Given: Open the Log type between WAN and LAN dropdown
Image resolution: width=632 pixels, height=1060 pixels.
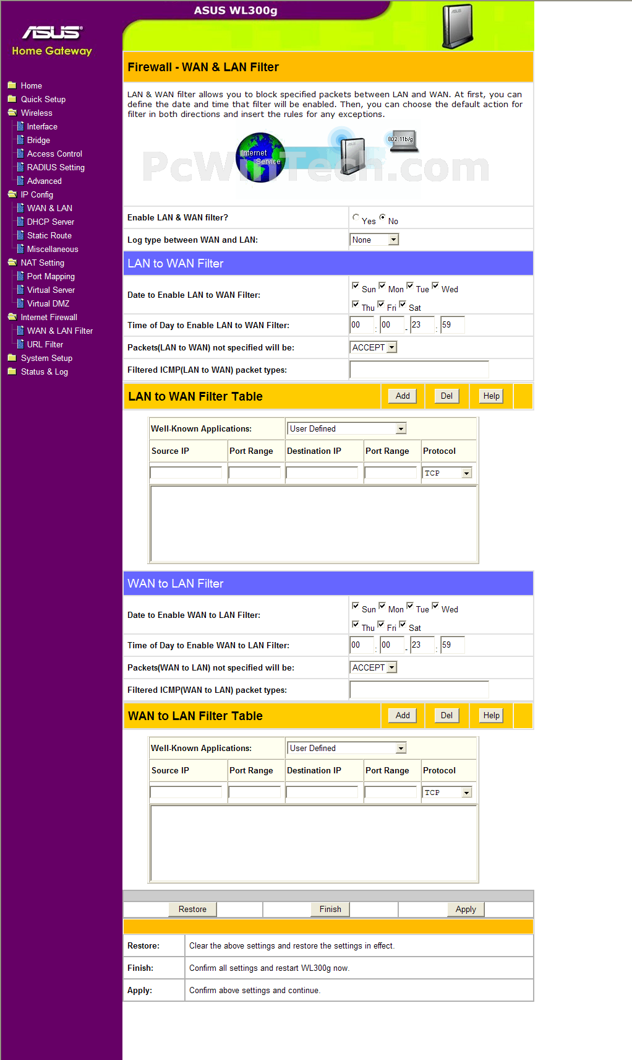Looking at the screenshot, I should (x=374, y=240).
